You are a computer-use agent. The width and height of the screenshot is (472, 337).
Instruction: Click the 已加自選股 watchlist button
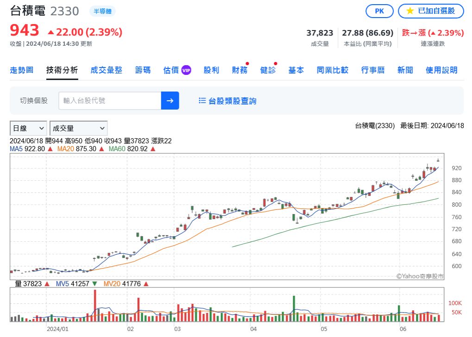click(x=431, y=11)
